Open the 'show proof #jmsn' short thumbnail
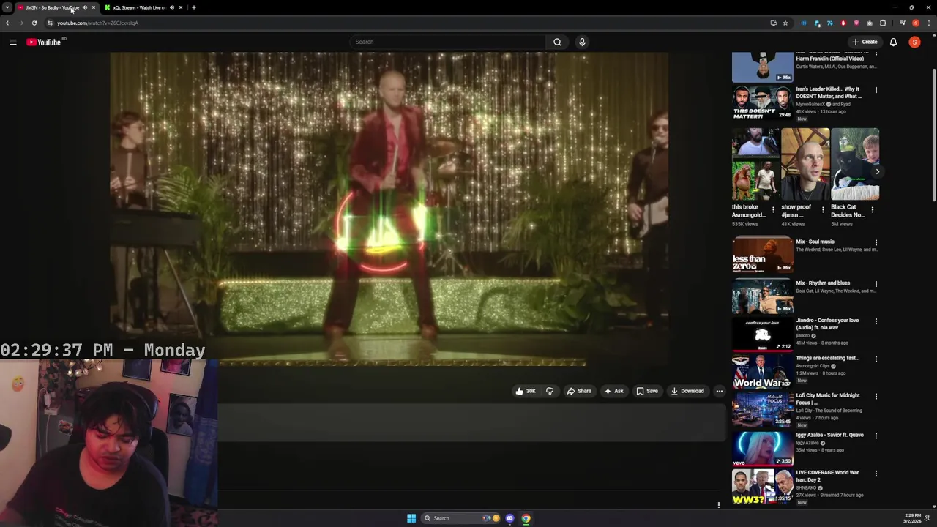Image resolution: width=937 pixels, height=527 pixels. 805,164
